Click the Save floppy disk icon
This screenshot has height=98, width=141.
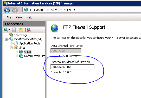14,30
